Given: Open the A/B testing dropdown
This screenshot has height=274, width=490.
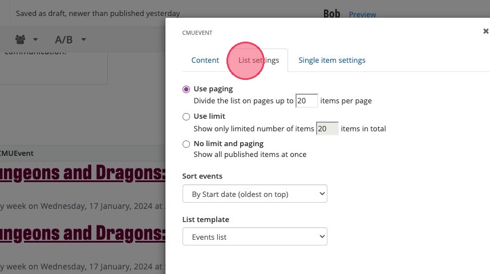Looking at the screenshot, I should point(84,39).
